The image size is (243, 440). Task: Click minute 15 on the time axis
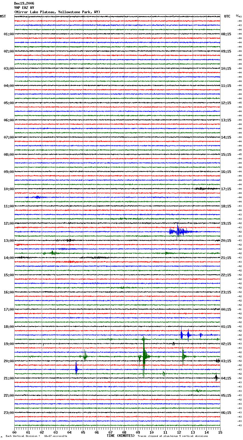(x=220, y=432)
